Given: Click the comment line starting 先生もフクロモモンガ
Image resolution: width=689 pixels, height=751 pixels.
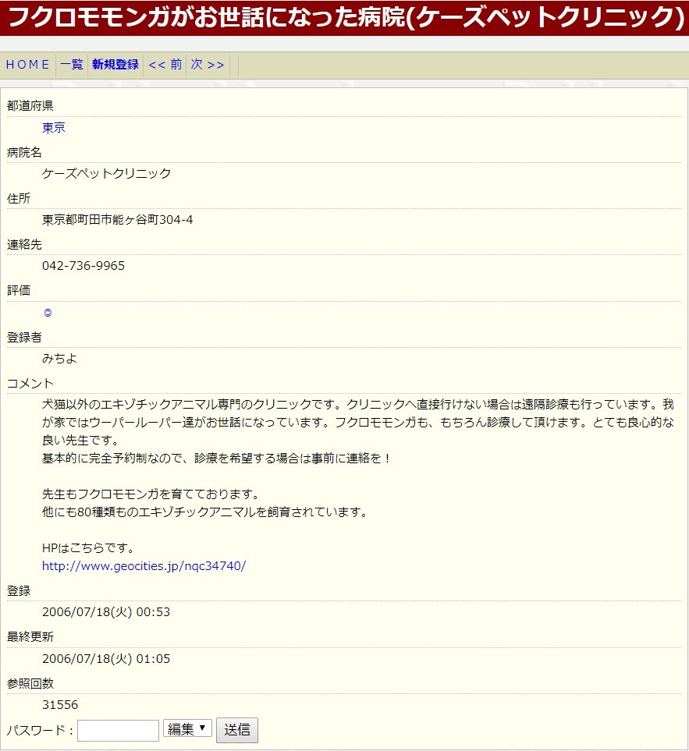Looking at the screenshot, I should tap(150, 494).
